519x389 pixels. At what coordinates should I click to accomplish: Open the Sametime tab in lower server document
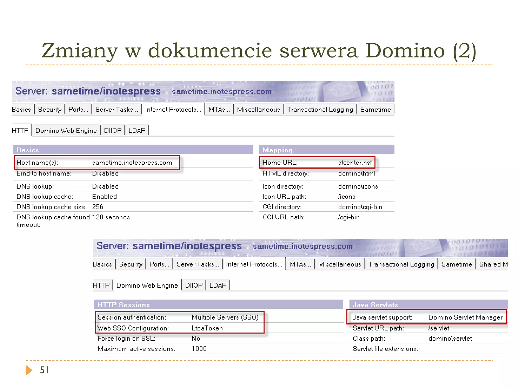point(457,264)
